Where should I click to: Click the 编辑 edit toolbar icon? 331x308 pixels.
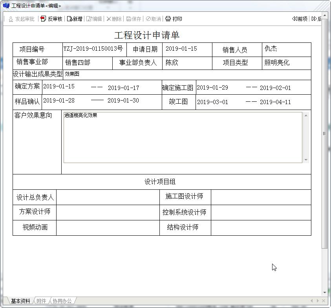[94, 19]
